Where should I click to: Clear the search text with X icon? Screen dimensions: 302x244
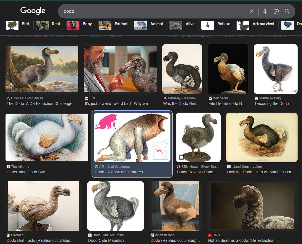252,11
